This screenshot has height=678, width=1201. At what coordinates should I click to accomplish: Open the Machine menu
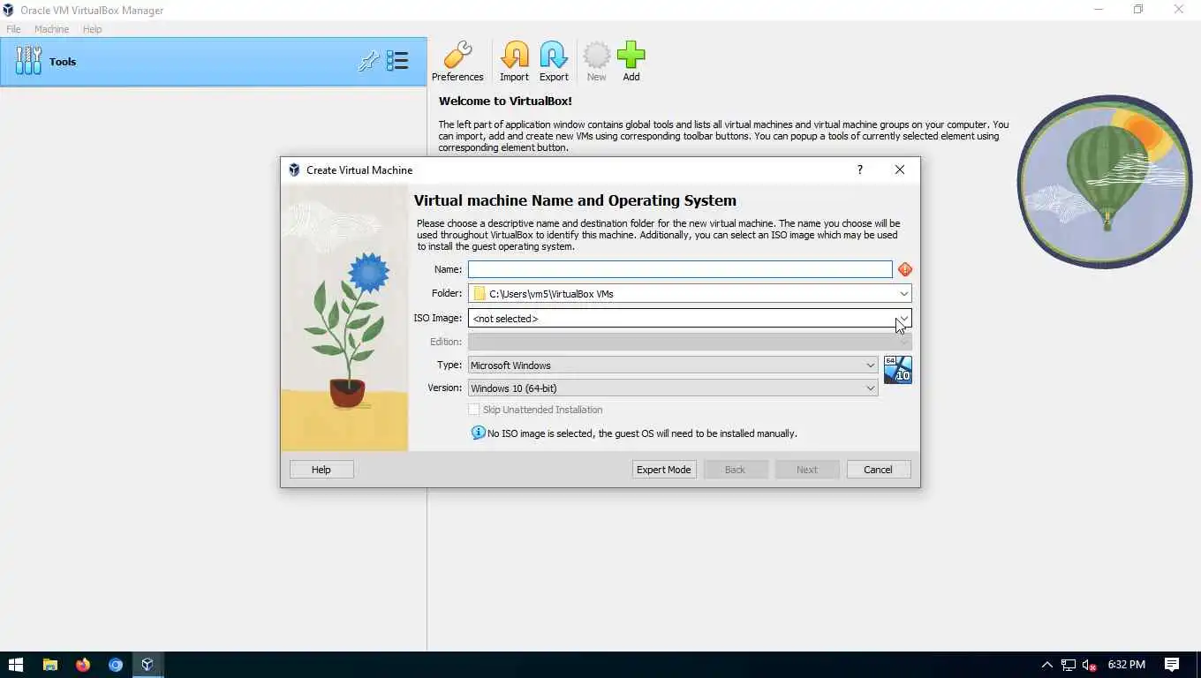51,29
